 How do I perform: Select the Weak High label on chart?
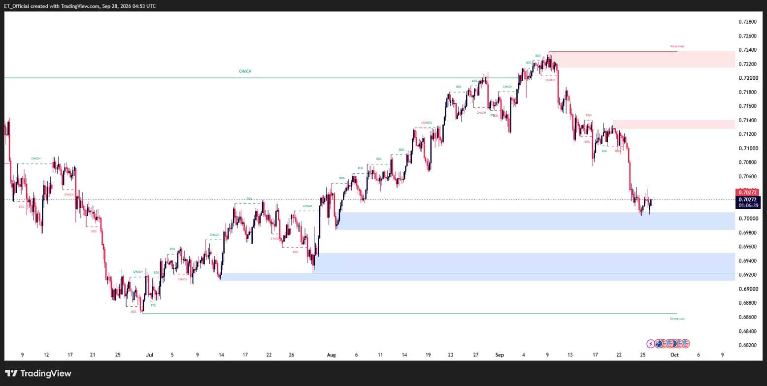677,46
